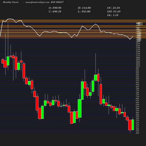This screenshot has width=146, height=146.
Task: Click the 919 price axis label
Action: [138, 76]
